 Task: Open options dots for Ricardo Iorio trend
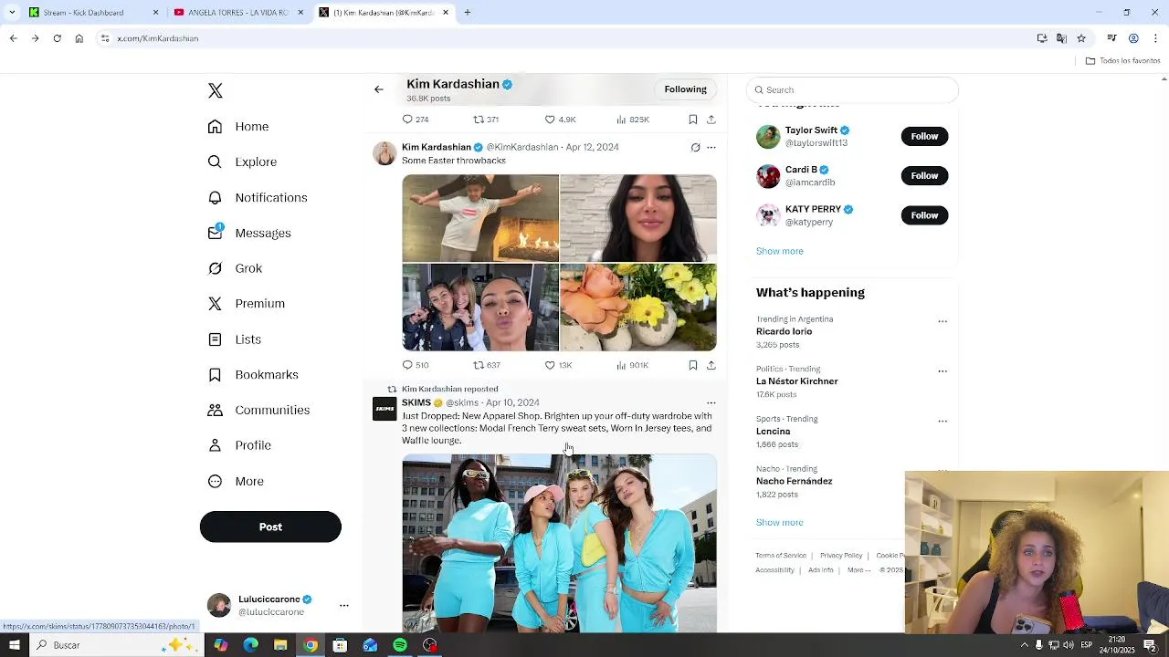[943, 321]
